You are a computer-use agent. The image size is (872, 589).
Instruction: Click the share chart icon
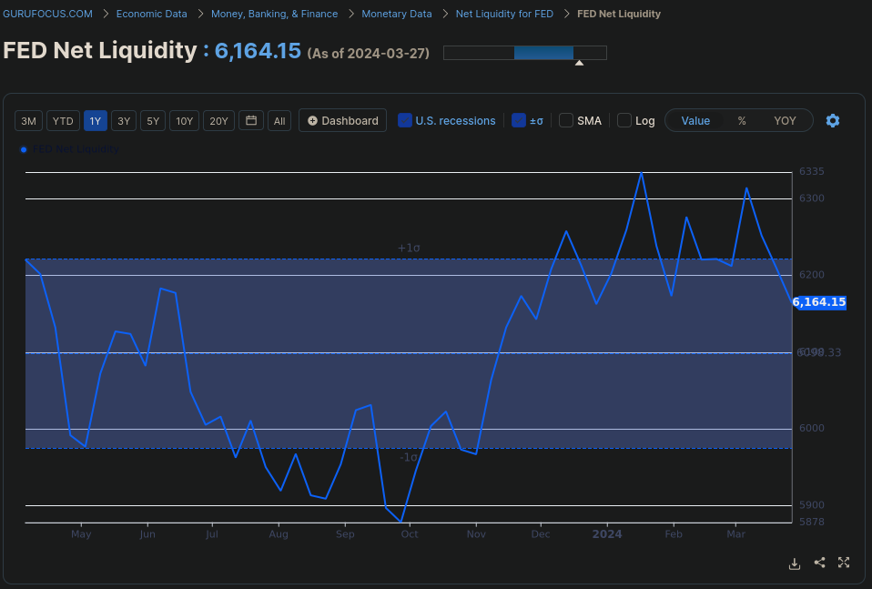[x=818, y=563]
